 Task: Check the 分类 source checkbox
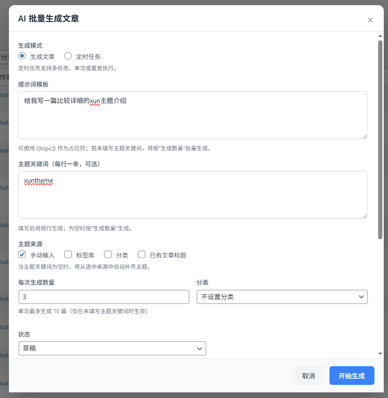108,255
